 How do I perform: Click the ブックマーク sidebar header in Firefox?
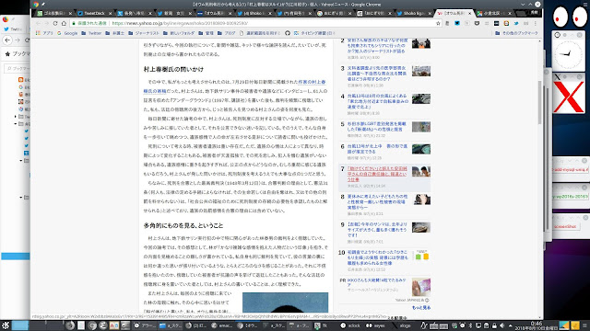pyautogui.click(x=18, y=53)
